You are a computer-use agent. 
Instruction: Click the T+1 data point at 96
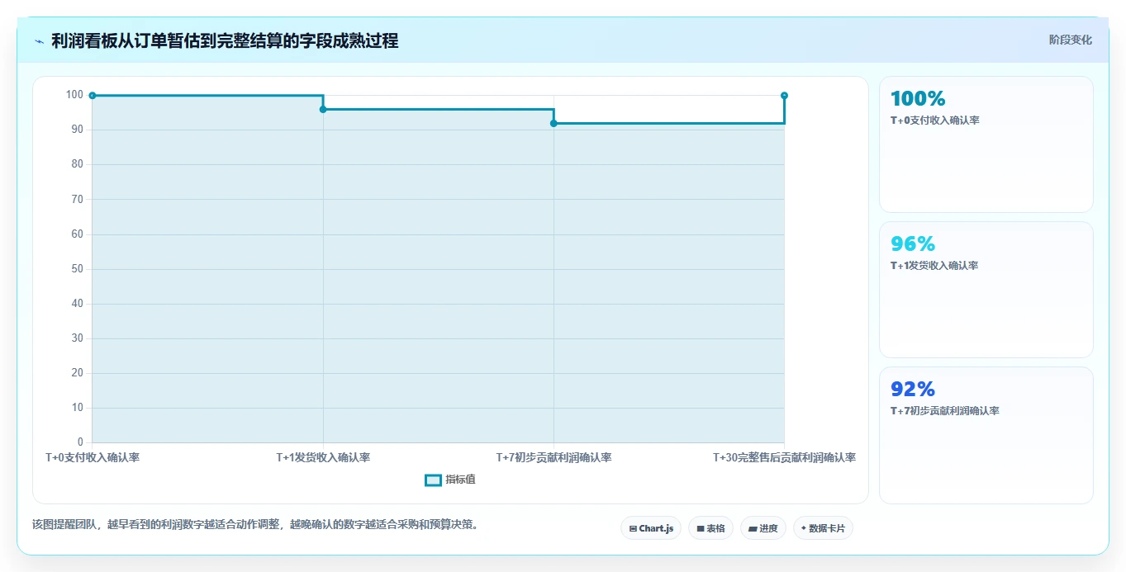(x=323, y=110)
